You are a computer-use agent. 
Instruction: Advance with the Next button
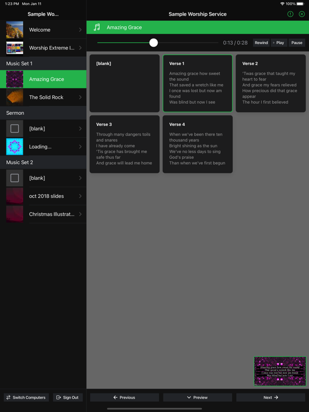click(x=270, y=398)
